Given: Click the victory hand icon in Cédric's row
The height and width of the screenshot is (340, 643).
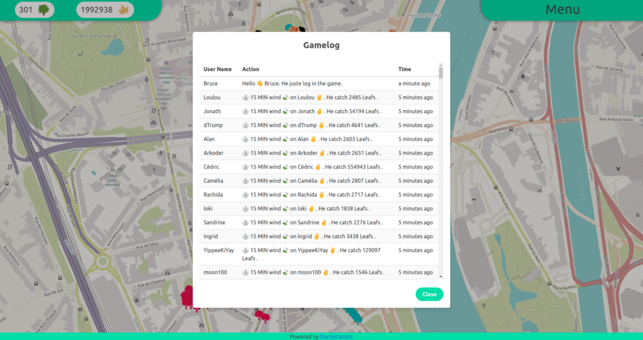Looking at the screenshot, I should click(x=317, y=167).
